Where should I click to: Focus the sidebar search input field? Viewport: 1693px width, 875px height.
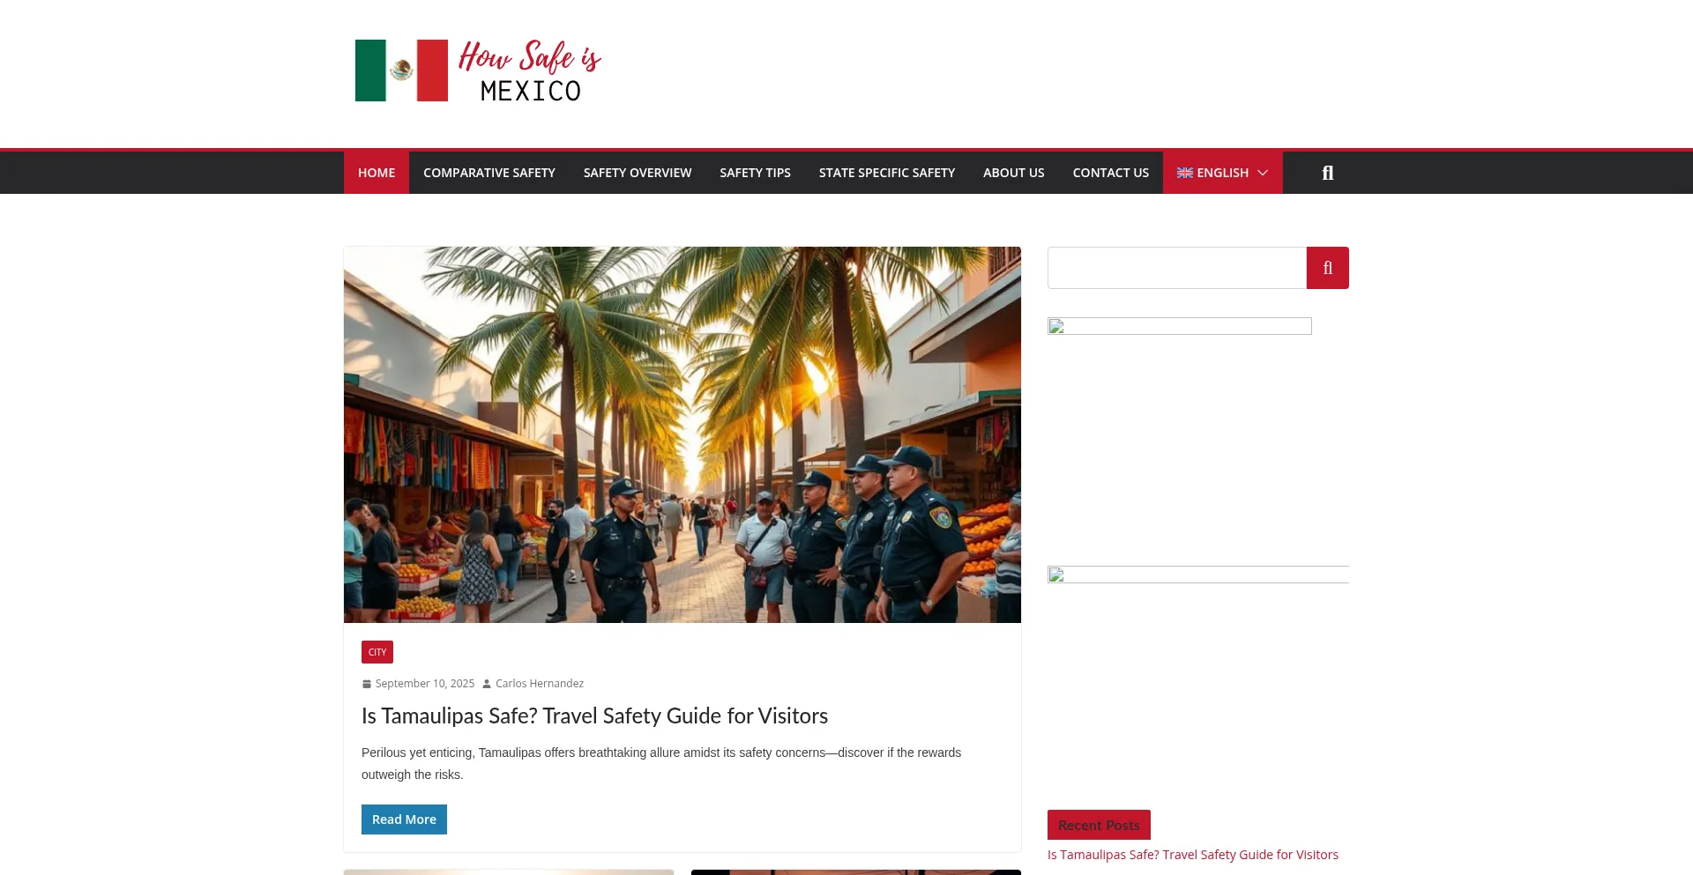[x=1177, y=268]
